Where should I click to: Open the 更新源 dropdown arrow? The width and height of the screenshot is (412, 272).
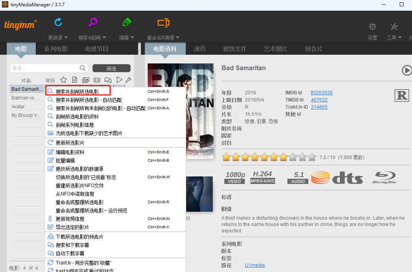click(x=66, y=38)
